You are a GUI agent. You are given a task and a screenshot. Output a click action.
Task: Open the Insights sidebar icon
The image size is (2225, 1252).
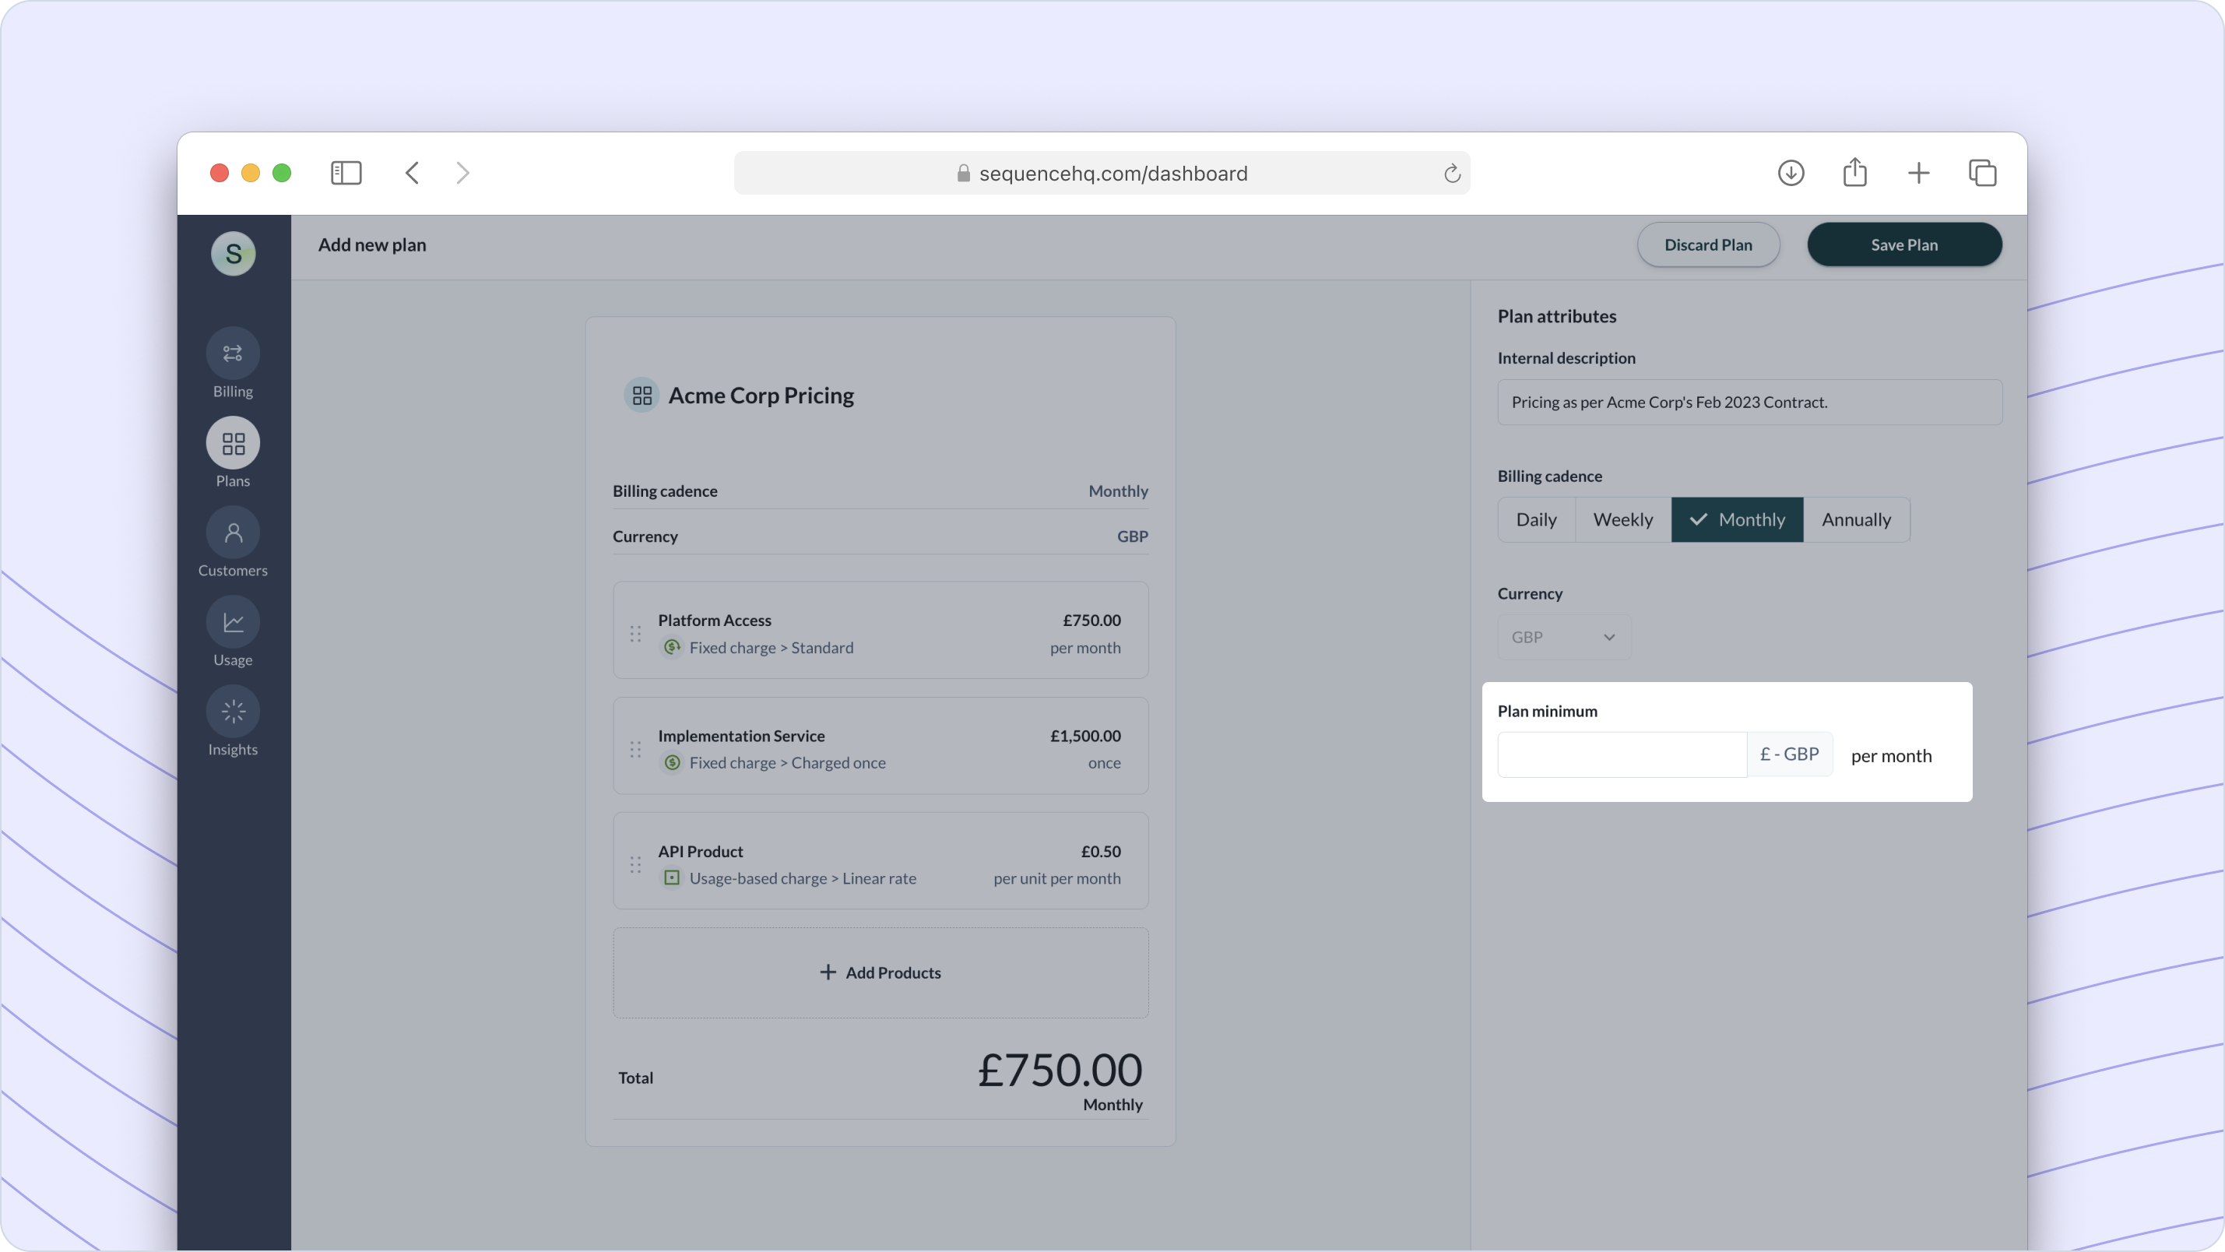tap(232, 711)
